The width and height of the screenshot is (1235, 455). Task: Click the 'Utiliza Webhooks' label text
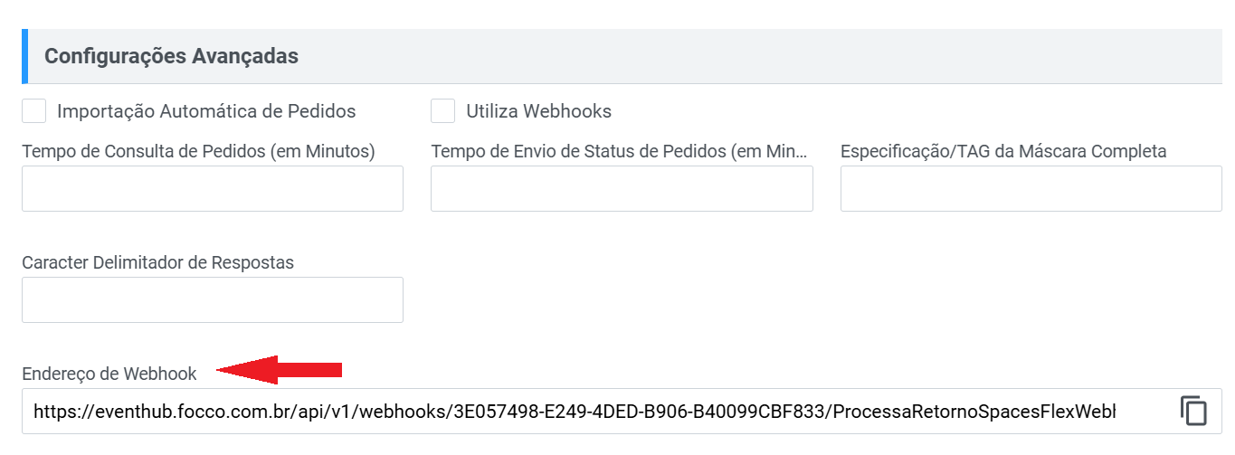click(x=539, y=111)
